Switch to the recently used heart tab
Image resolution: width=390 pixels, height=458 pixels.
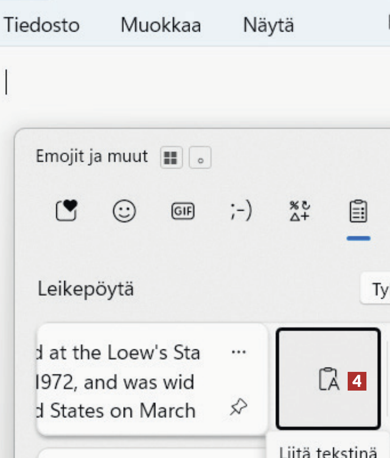click(66, 211)
